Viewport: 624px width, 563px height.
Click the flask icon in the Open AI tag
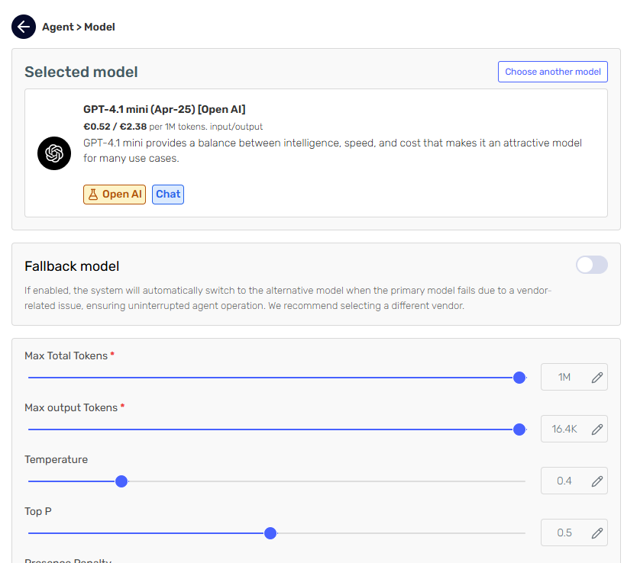pos(93,195)
